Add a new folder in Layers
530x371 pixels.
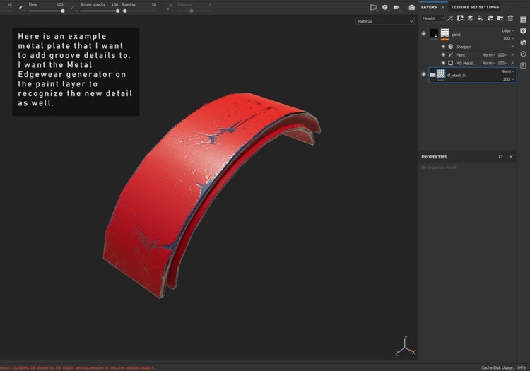(500, 18)
